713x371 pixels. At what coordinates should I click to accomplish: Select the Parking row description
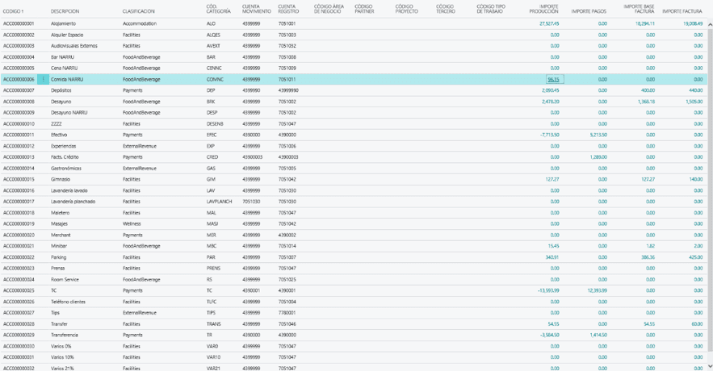tap(59, 257)
